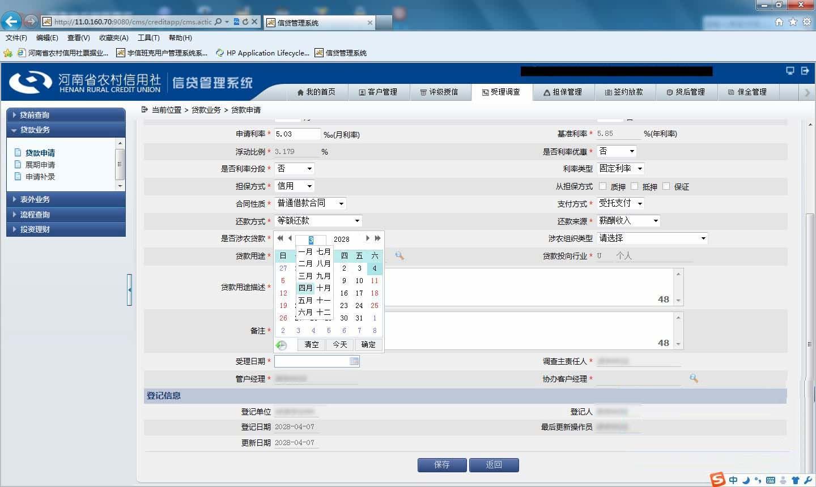This screenshot has width=816, height=487.
Task: Switch to the 客户管理 tab
Action: (x=378, y=92)
